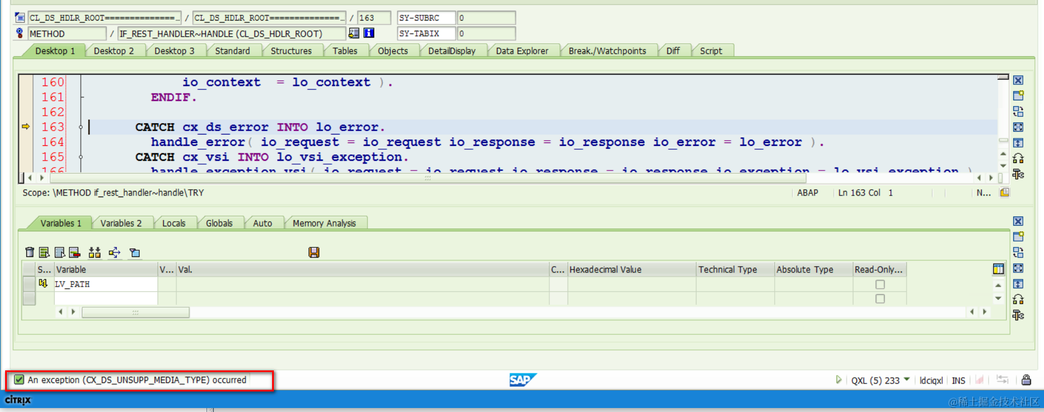Click the gray list export icon
1044x412 pixels.
point(59,252)
